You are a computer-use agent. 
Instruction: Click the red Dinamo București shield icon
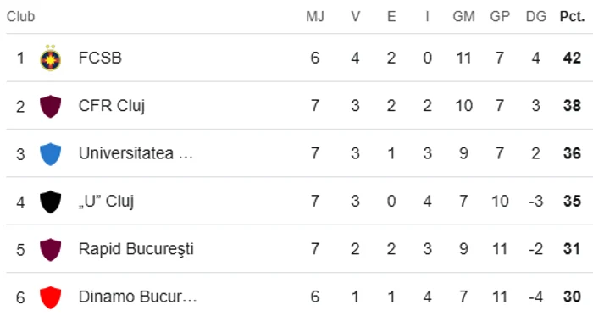pos(50,297)
